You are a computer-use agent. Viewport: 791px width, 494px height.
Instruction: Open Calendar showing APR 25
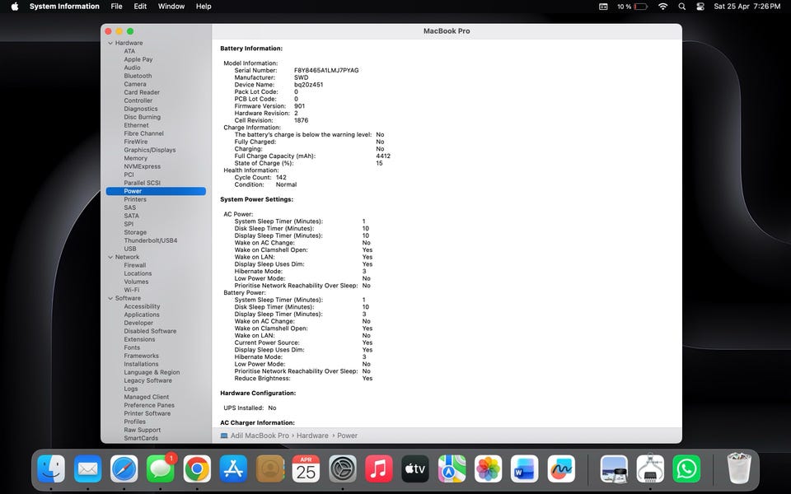point(307,468)
